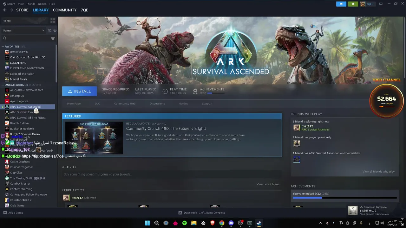406x228 pixels.
Task: Select Counter-Strike 2 in the library
Action: tap(21, 200)
